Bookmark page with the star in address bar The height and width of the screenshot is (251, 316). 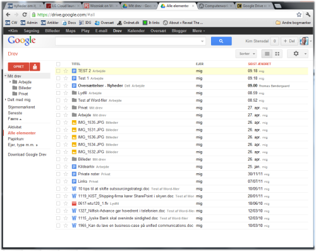299,15
